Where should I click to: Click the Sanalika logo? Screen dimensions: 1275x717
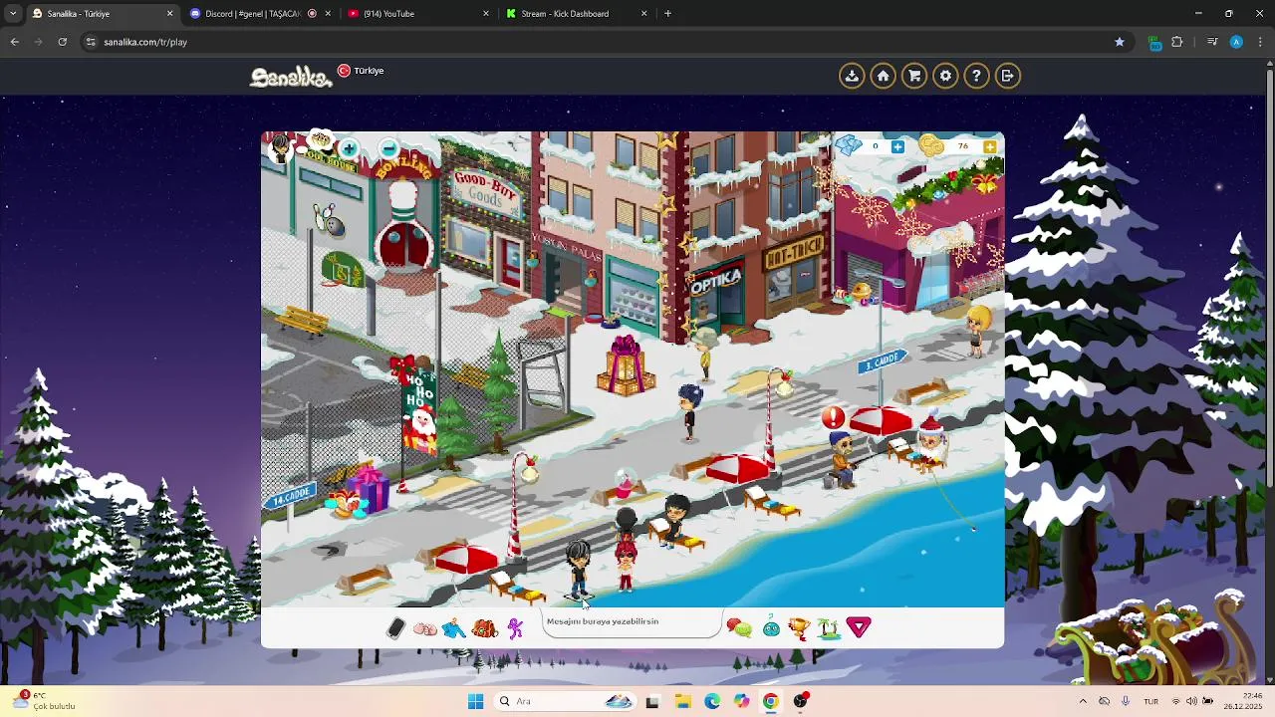click(x=291, y=77)
